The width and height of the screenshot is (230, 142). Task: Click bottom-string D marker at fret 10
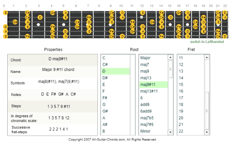coord(122,36)
